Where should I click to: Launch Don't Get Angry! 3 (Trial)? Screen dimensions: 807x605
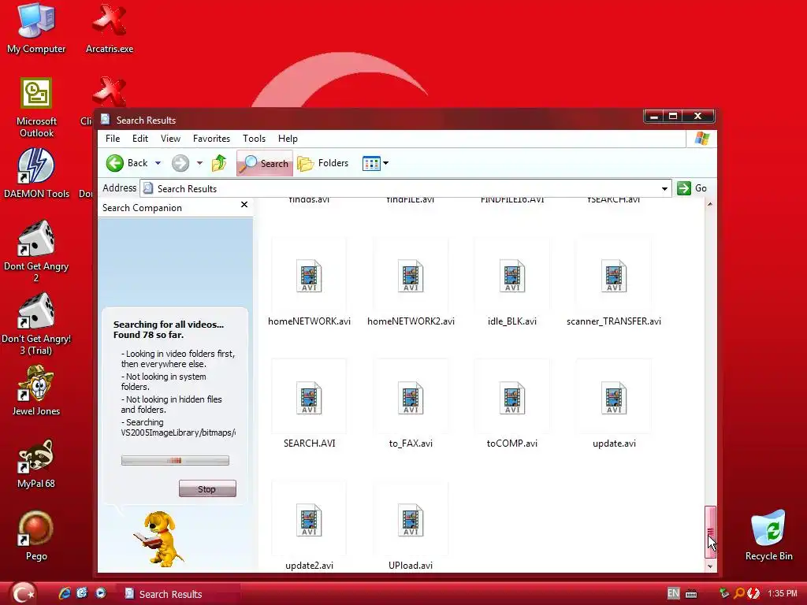click(36, 325)
